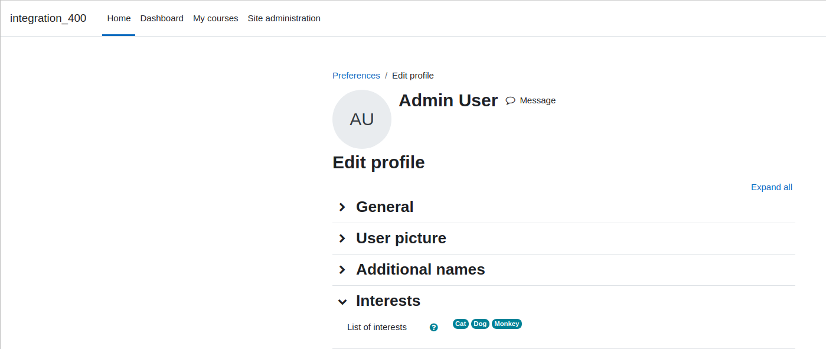Click the Edit profile breadcrumb item
The image size is (826, 349).
(x=413, y=76)
